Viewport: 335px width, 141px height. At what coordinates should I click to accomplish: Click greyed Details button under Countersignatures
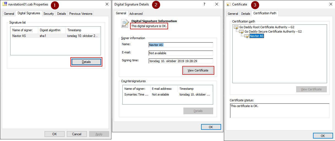coord(198,111)
